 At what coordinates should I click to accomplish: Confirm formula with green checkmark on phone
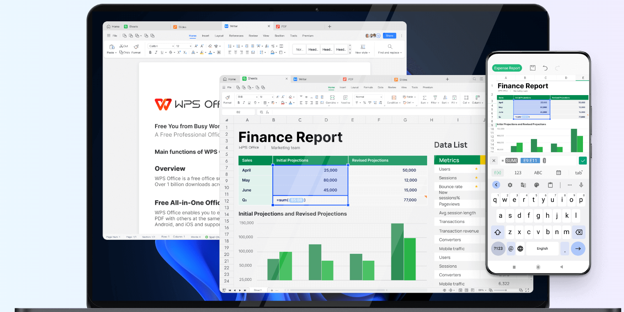(583, 161)
